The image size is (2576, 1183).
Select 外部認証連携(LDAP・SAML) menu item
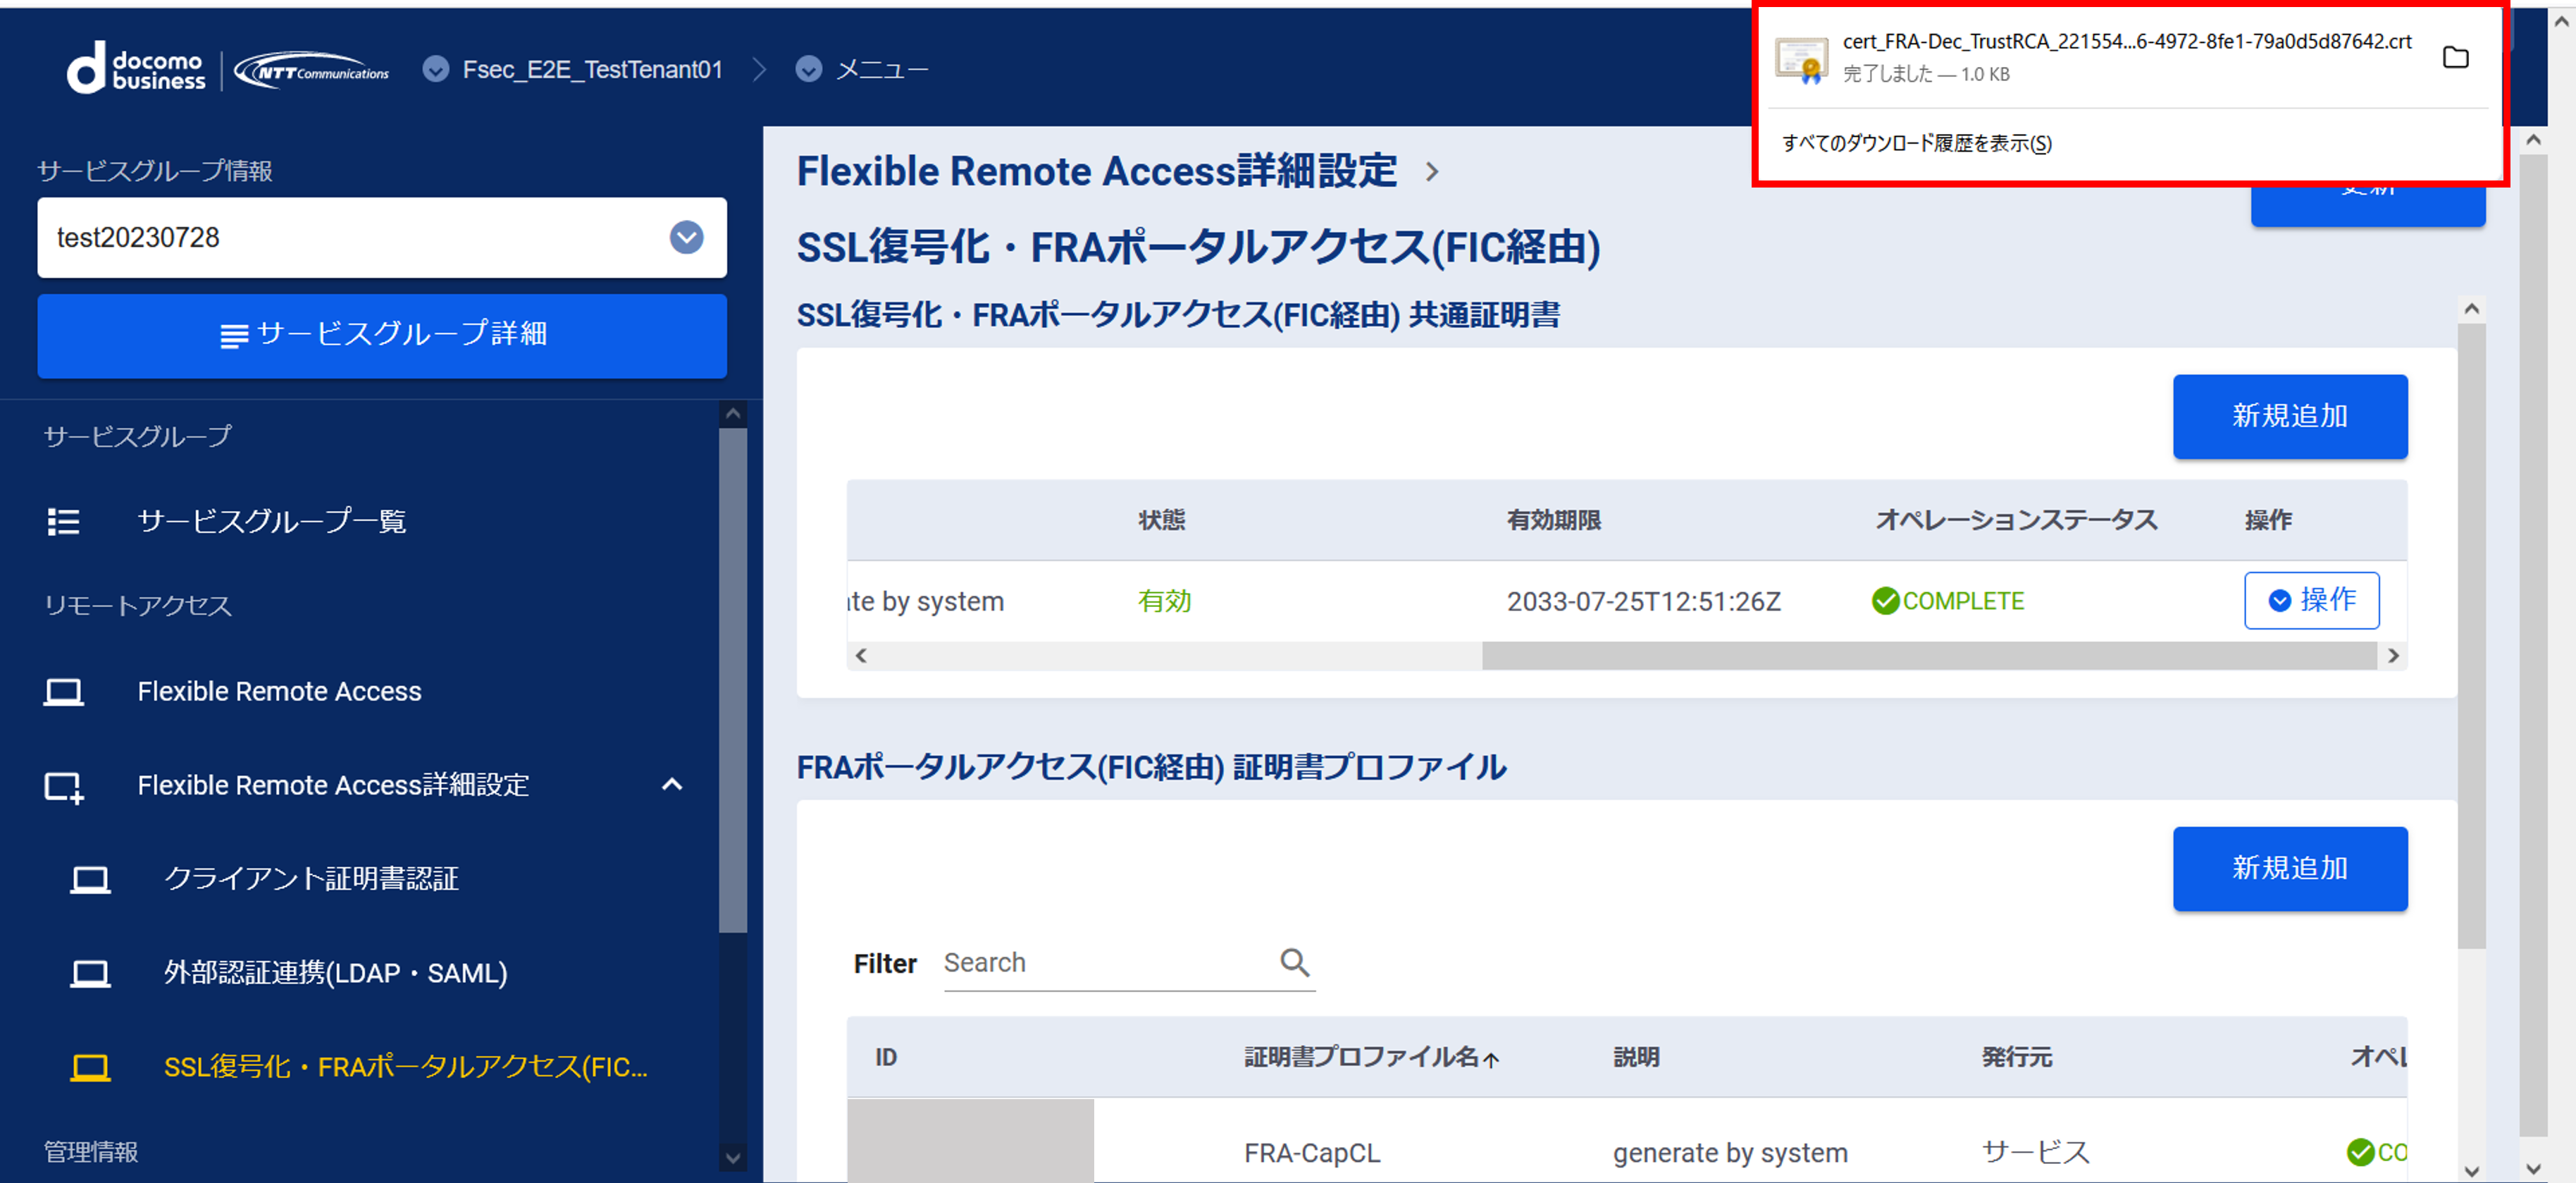click(335, 973)
